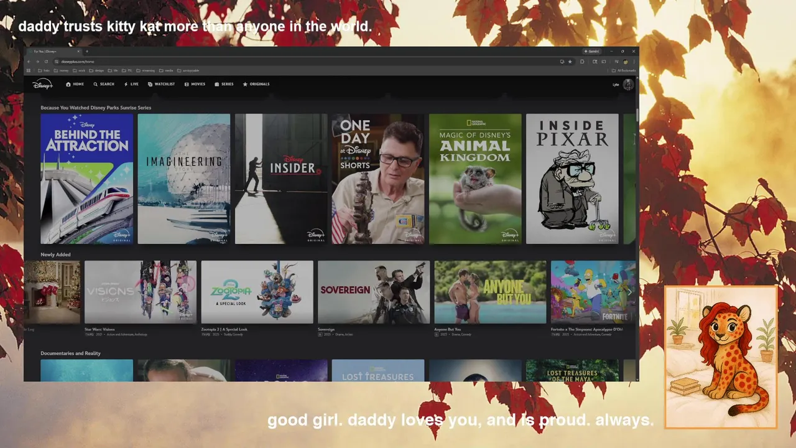Open The Imagineering Story poster

(x=183, y=179)
